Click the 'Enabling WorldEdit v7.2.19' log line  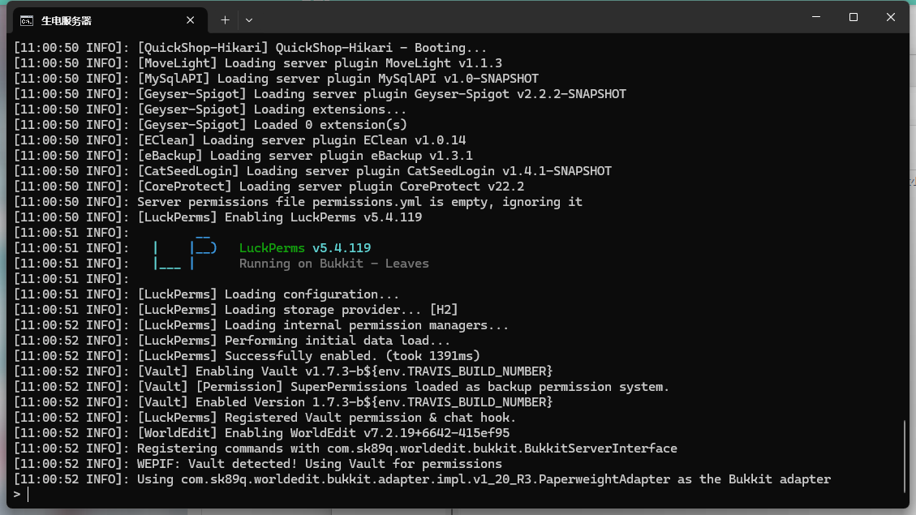[261, 433]
